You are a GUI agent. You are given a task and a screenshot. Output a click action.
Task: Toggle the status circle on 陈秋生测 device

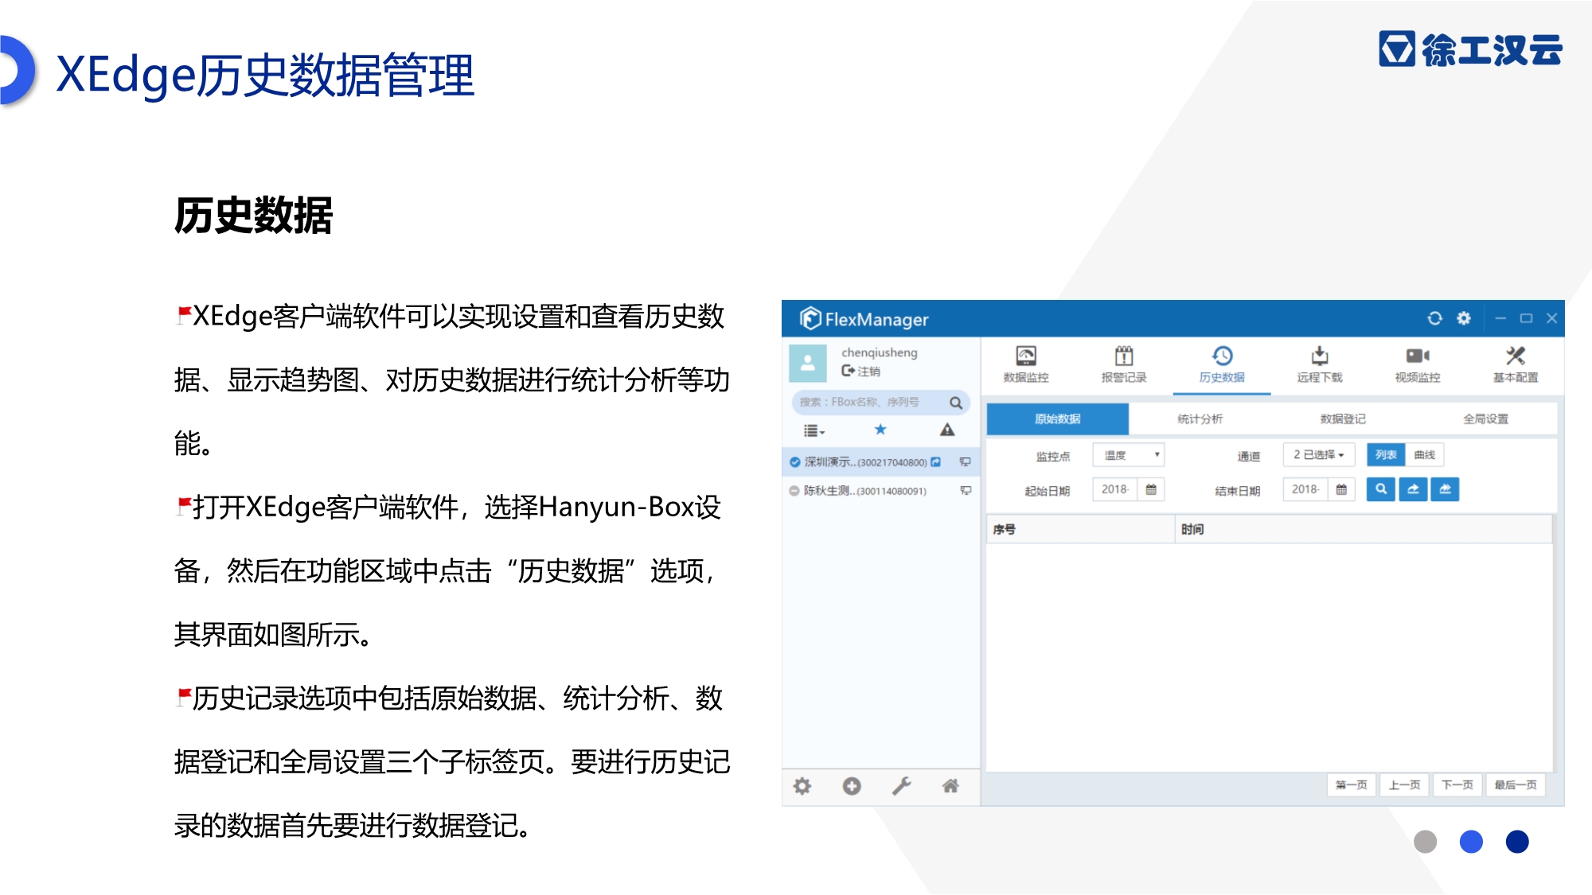point(794,491)
